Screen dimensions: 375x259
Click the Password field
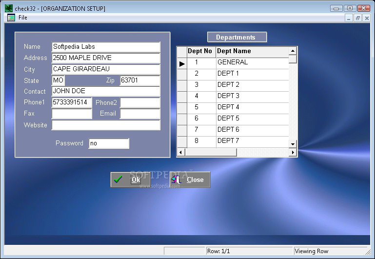109,143
